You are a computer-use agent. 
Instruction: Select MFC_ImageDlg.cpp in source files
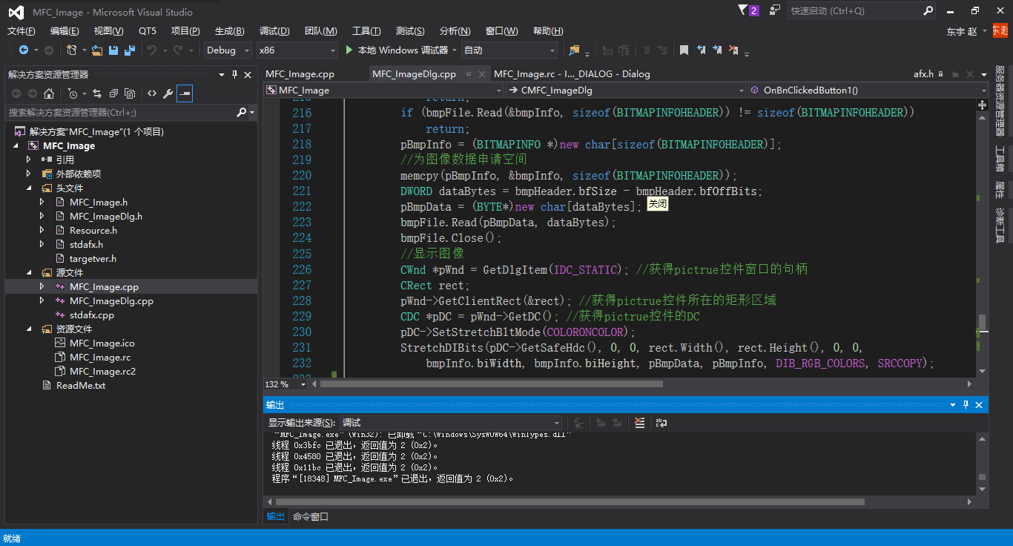[111, 300]
